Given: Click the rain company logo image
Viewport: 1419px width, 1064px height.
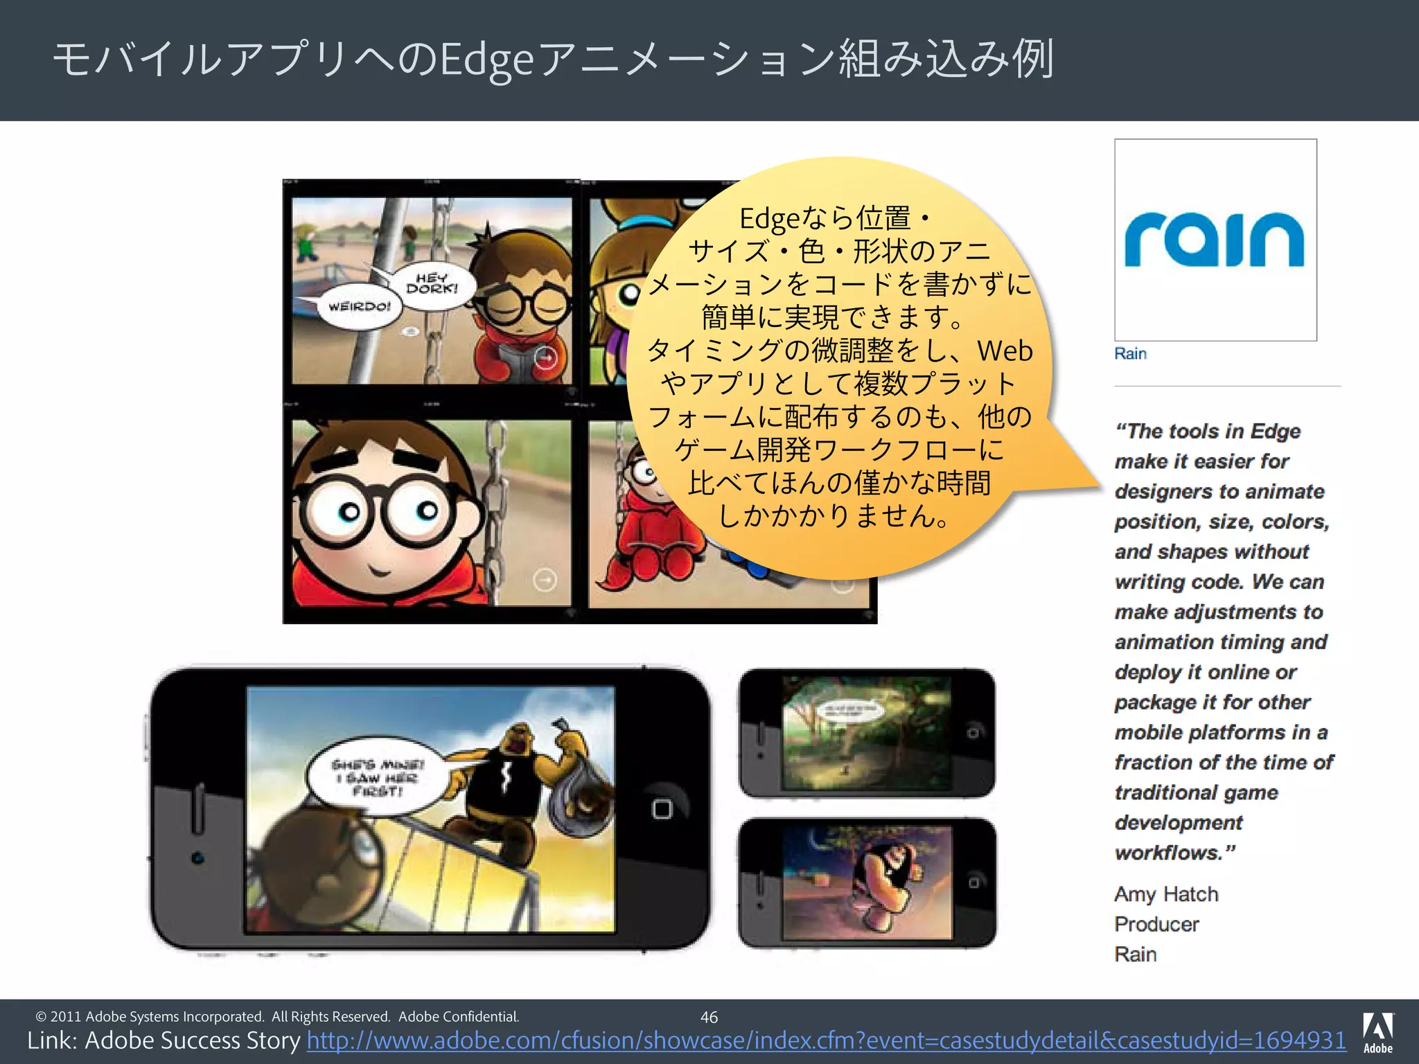Looking at the screenshot, I should coord(1215,240).
